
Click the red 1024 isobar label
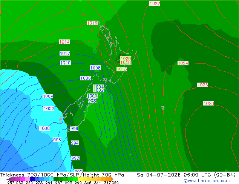click(183, 63)
